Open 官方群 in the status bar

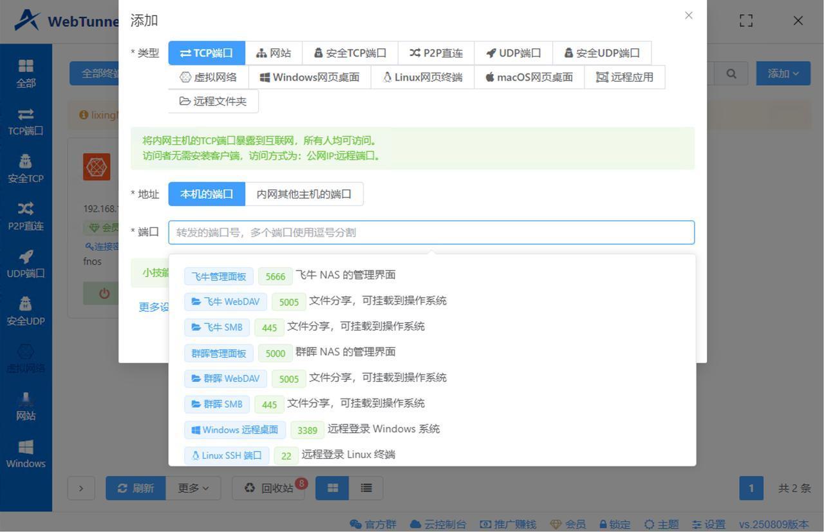[373, 524]
